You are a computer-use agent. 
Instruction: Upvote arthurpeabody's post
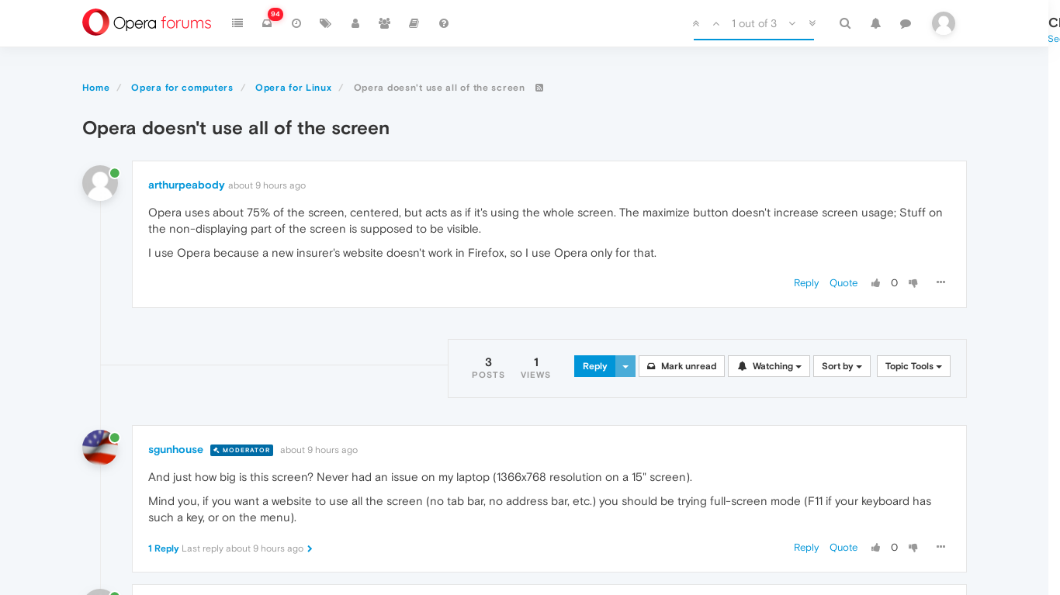click(x=875, y=283)
